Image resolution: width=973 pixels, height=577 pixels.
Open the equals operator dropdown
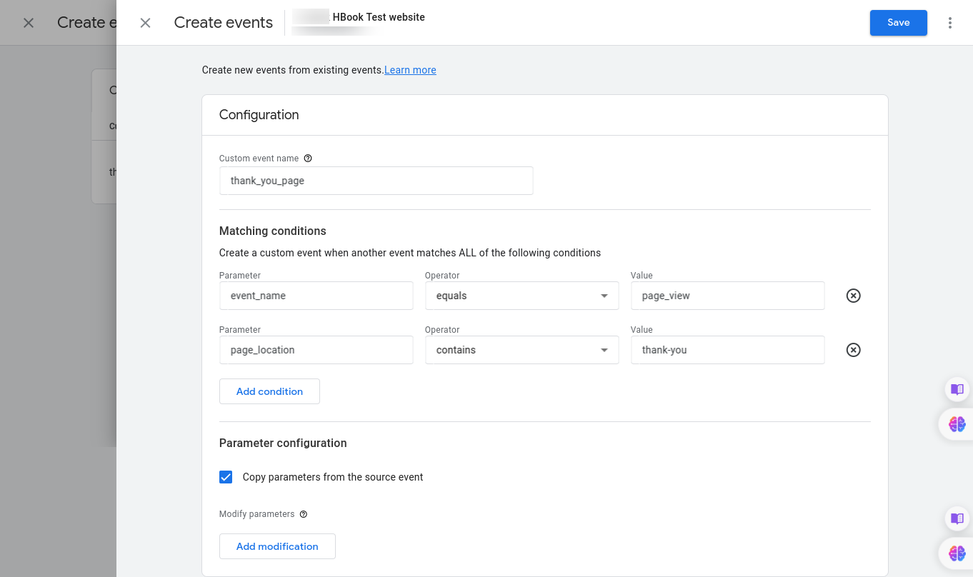click(x=522, y=295)
